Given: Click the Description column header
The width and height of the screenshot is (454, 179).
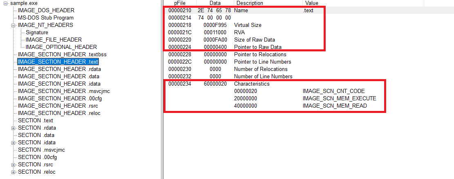Looking at the screenshot, I should 250,3.
